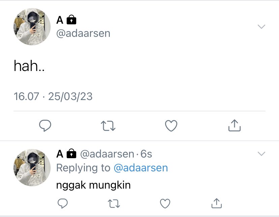Reply to the main 'hah..' tweet
279x217 pixels.
tap(45, 126)
